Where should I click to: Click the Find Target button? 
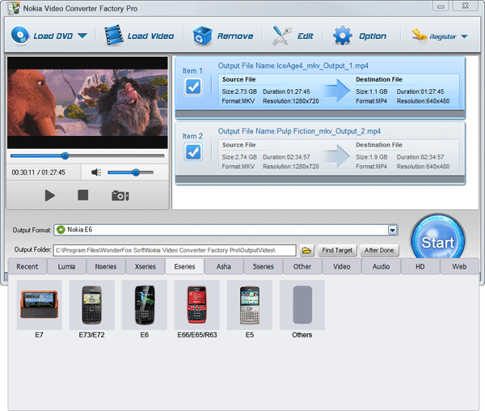click(337, 250)
